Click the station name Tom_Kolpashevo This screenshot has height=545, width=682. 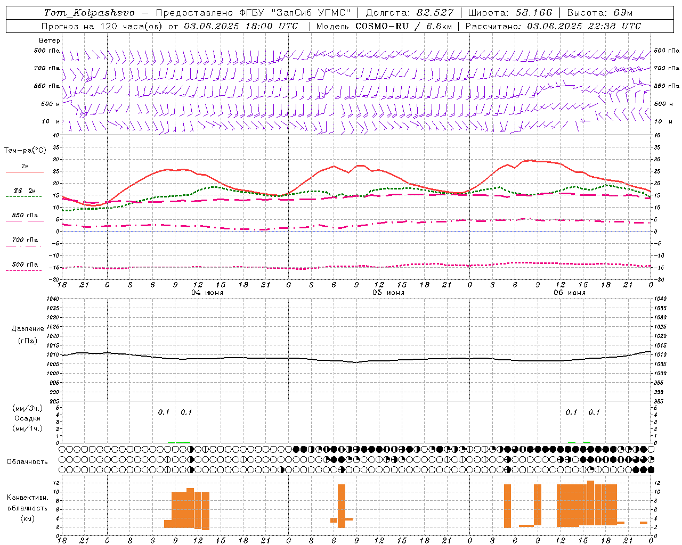89,13
